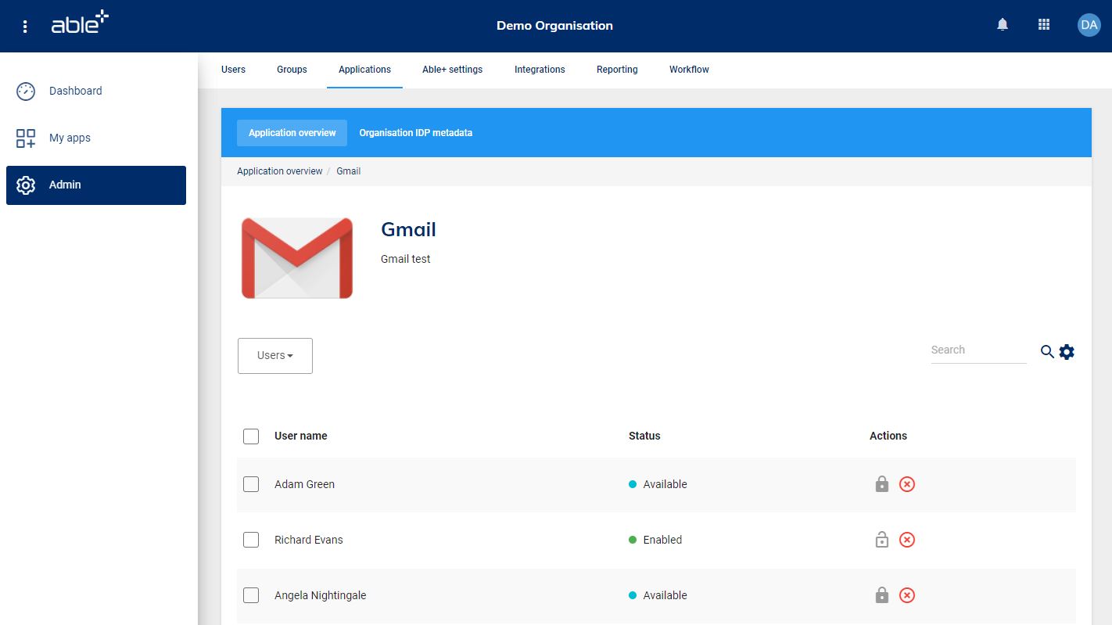
Task: Open the three-dot menu beside the able+ logo
Action: click(x=25, y=27)
